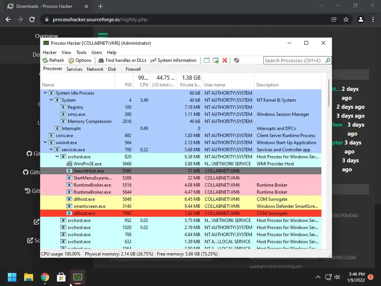Switch to the Firewall tab
This screenshot has width=381, height=286.
point(133,69)
